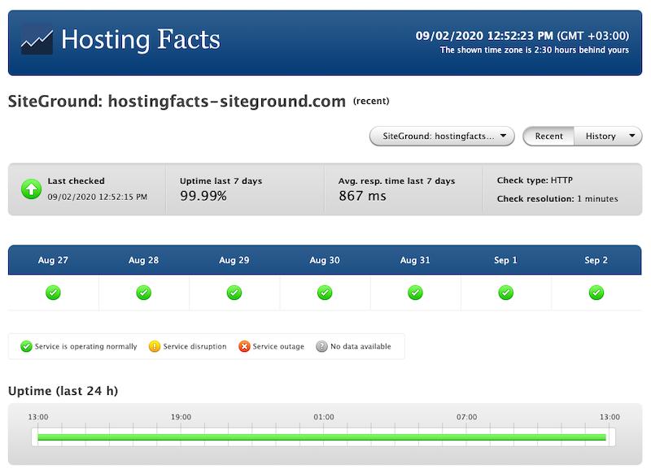The height and width of the screenshot is (473, 651).
Task: Click the 867 ms response time value
Action: [x=362, y=196]
